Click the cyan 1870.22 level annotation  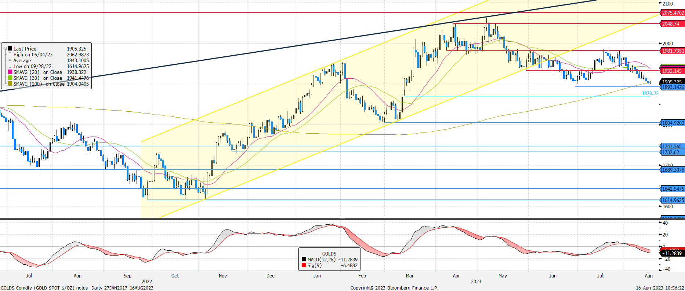pos(650,94)
